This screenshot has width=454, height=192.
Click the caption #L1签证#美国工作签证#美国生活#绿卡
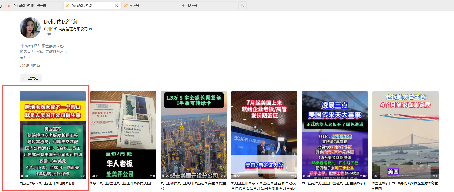coord(334,183)
